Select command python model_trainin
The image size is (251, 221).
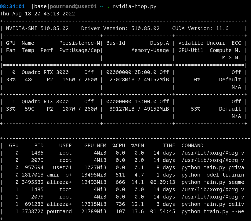tap(213, 175)
